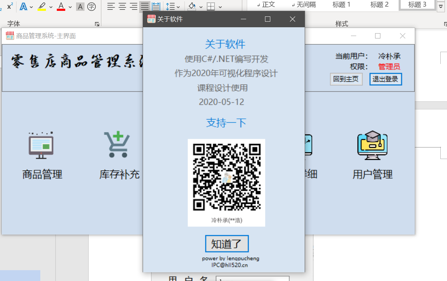Screen dimensions: 447x281
Task: Open 商品管理 module icon
Action: [41, 145]
